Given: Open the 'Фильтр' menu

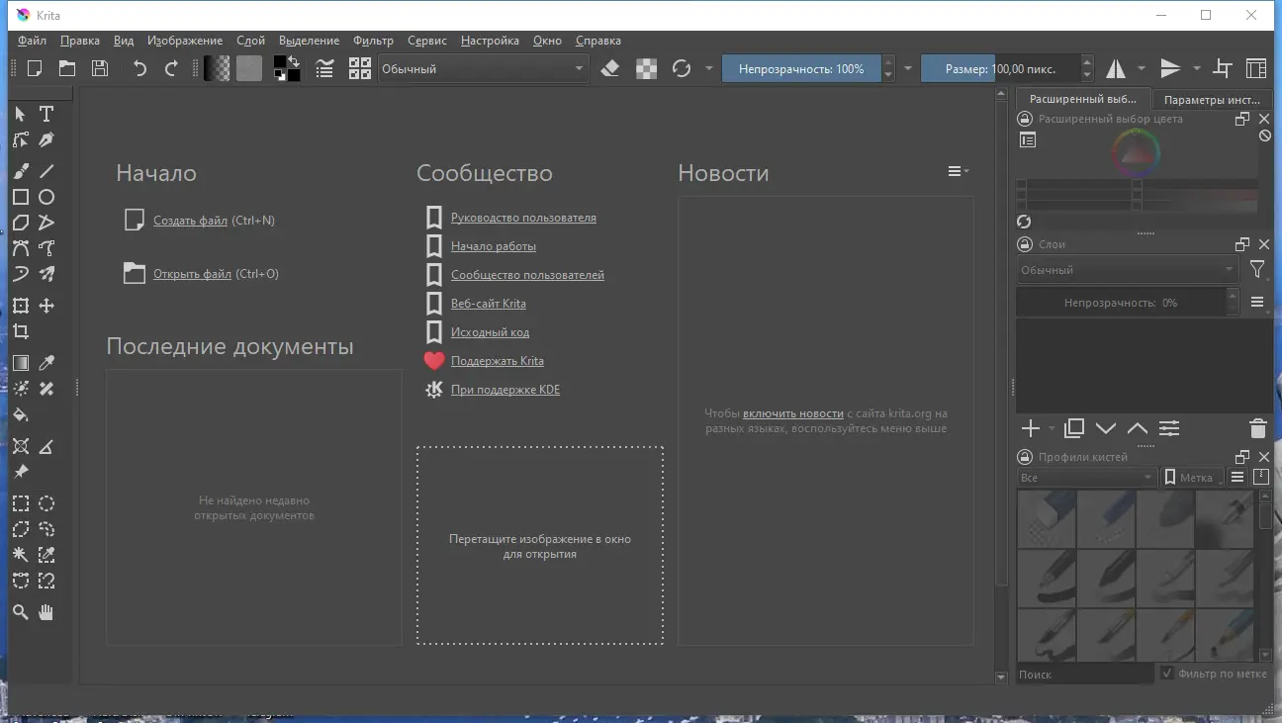Looking at the screenshot, I should (371, 41).
